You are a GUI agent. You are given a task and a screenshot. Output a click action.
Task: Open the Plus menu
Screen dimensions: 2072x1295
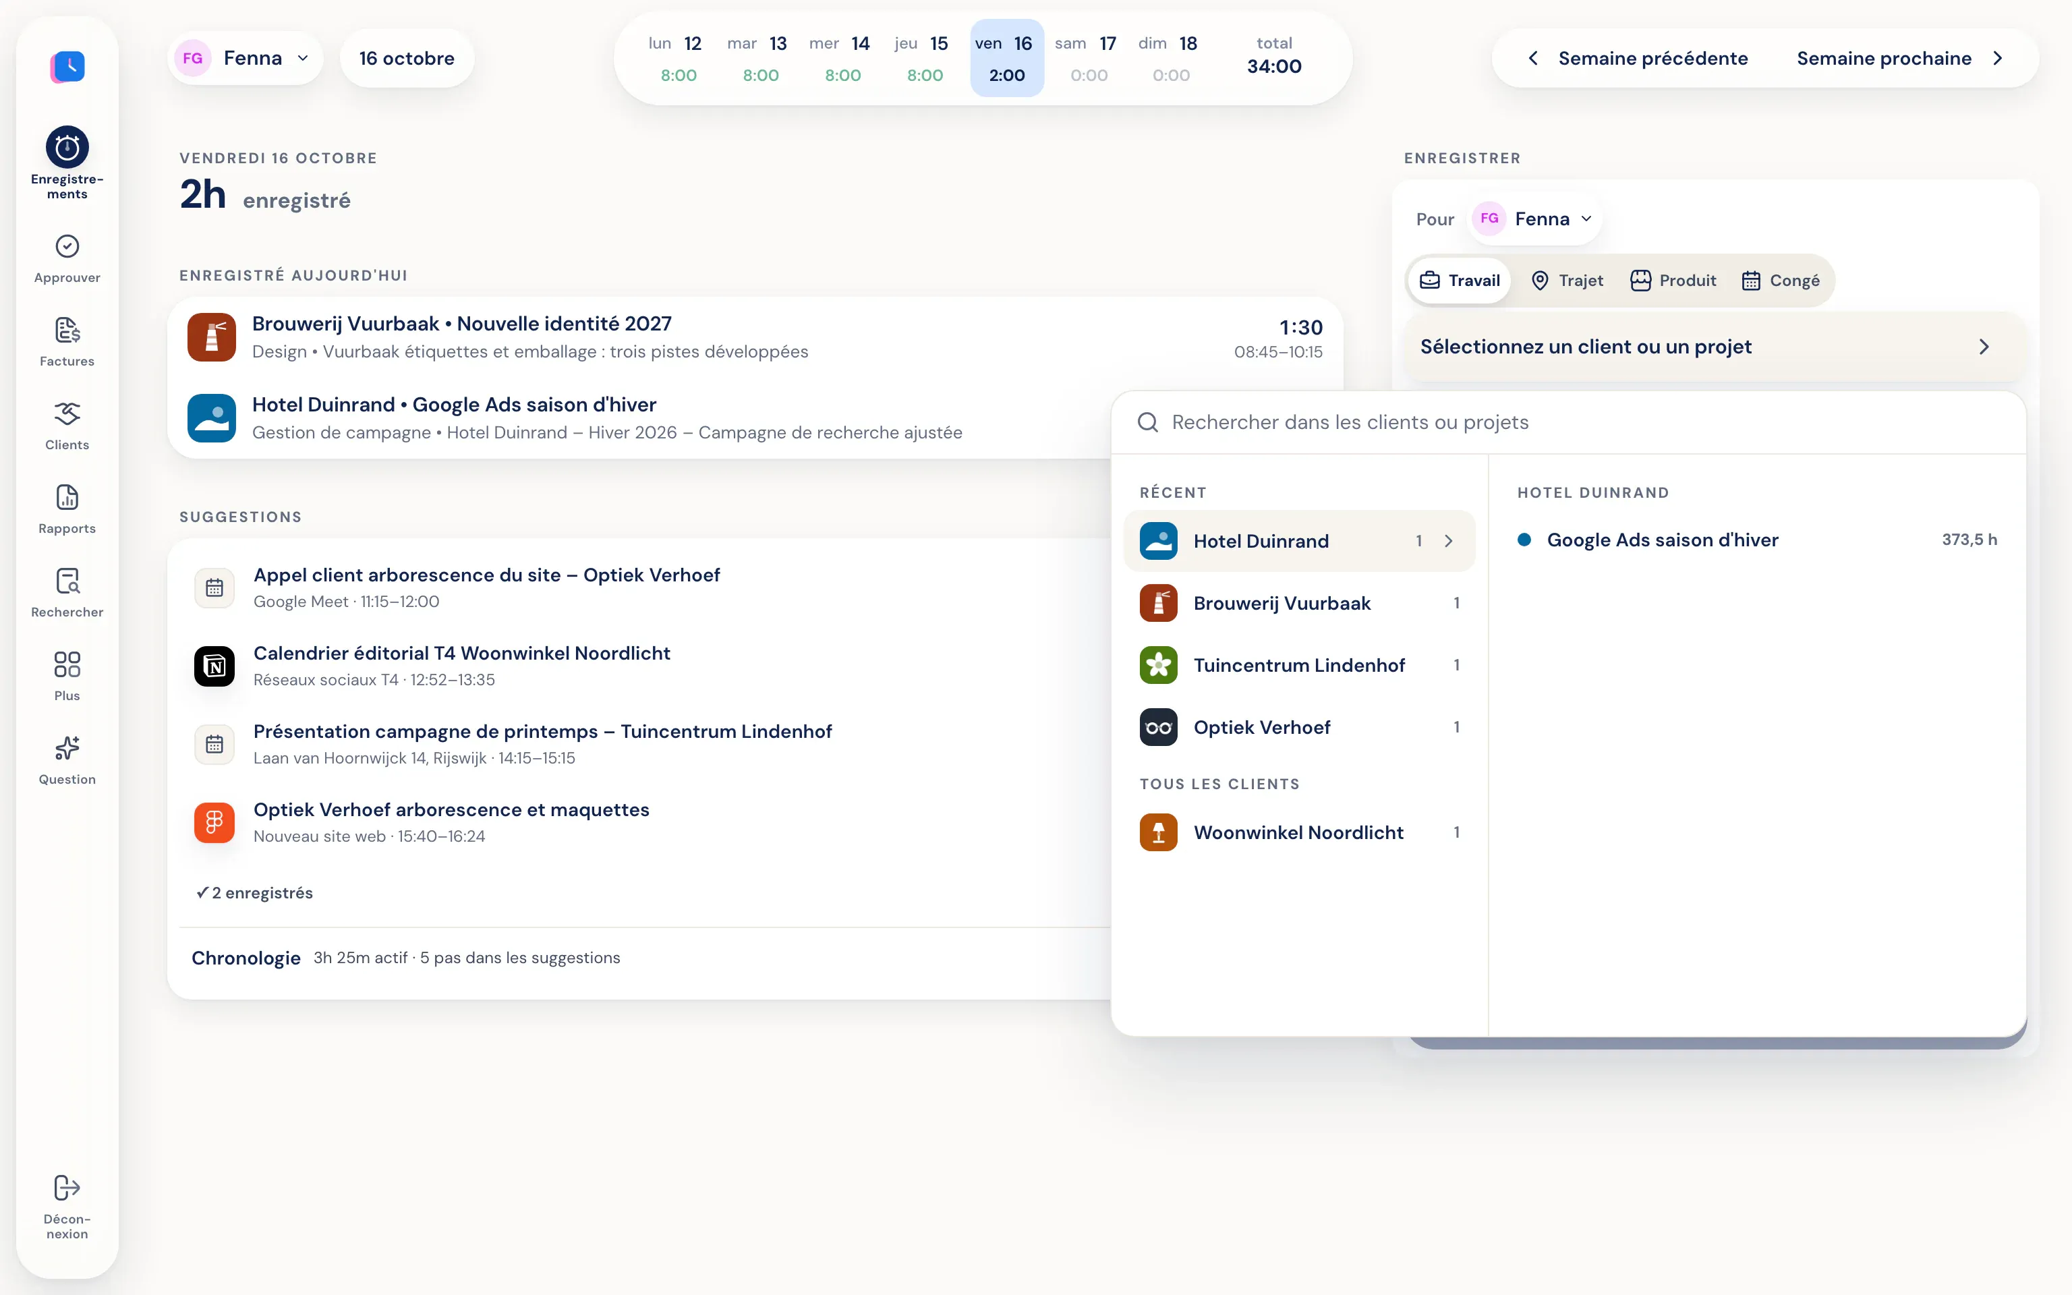click(x=67, y=676)
